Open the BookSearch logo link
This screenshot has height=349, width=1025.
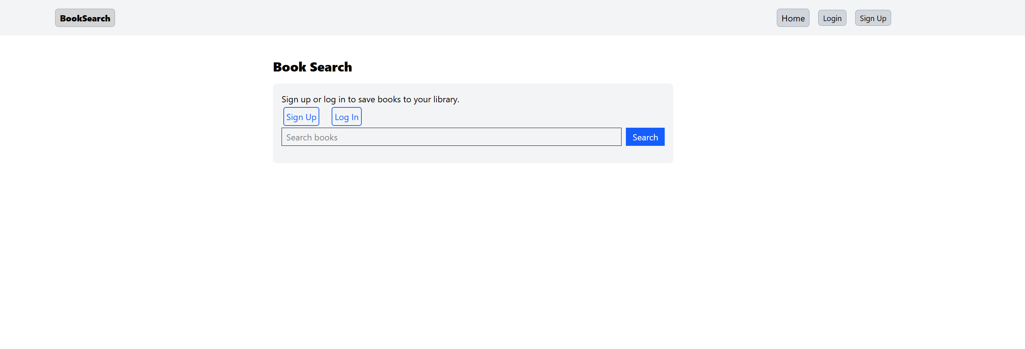tap(85, 18)
